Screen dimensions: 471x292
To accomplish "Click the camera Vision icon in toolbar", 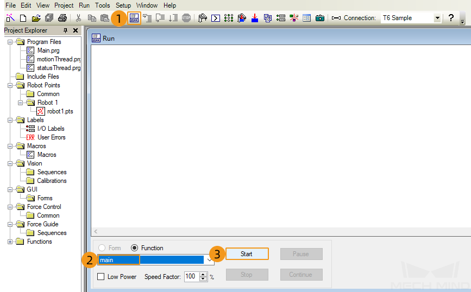I will pyautogui.click(x=320, y=18).
